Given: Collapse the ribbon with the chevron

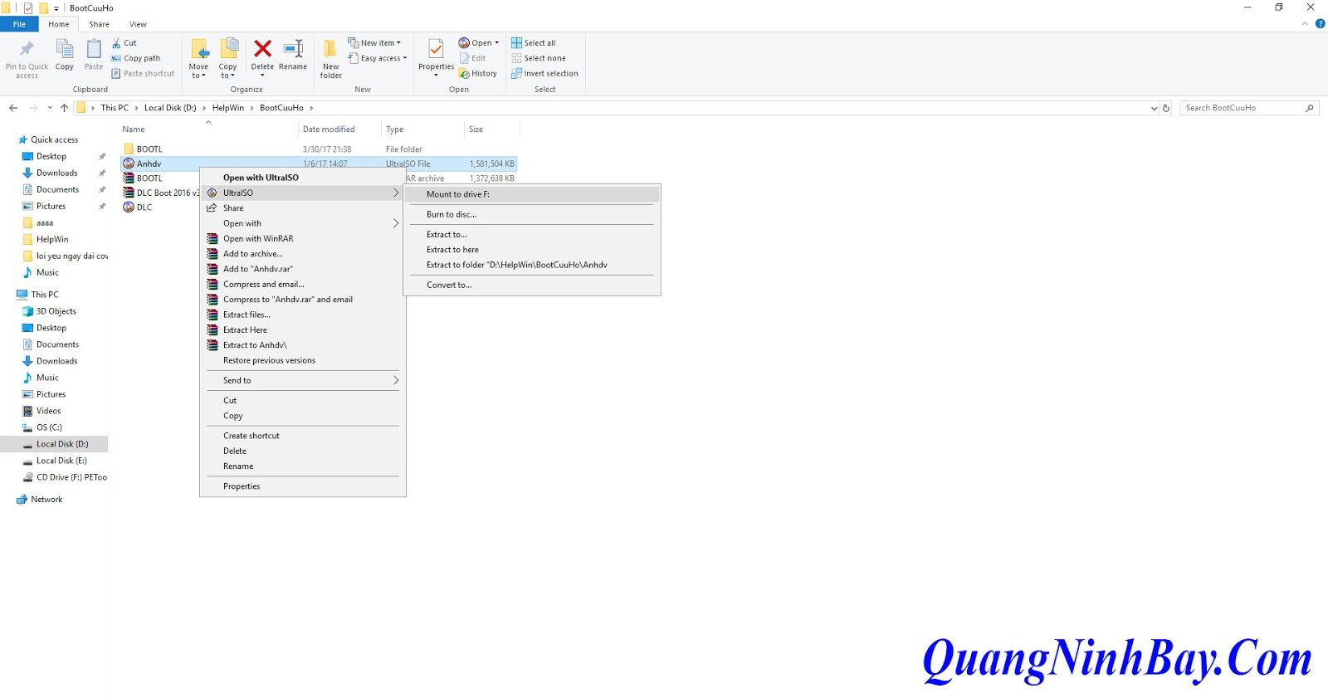Looking at the screenshot, I should pos(1305,24).
